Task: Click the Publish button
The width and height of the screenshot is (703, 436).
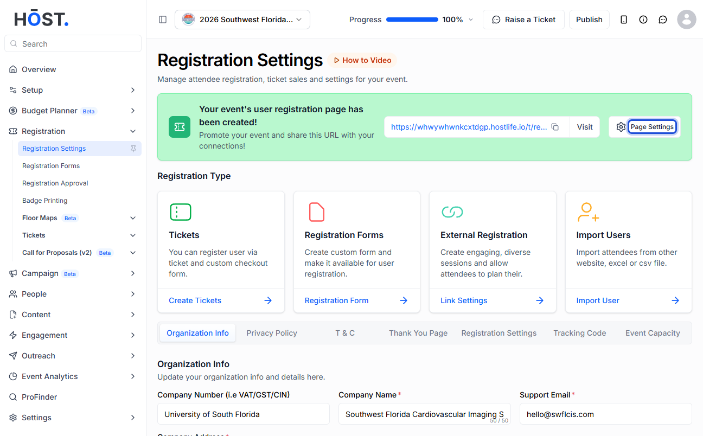Action: [589, 20]
